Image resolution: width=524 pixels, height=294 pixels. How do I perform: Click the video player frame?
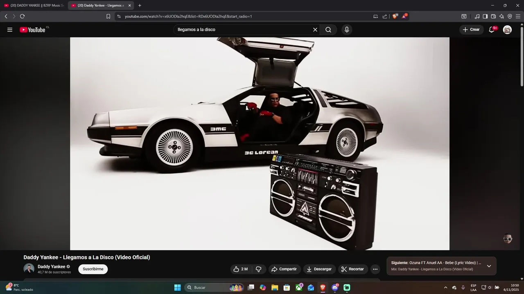point(260,144)
